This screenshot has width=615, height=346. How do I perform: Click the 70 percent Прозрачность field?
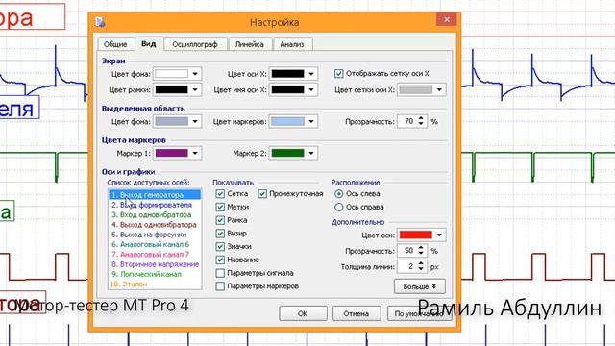[407, 122]
